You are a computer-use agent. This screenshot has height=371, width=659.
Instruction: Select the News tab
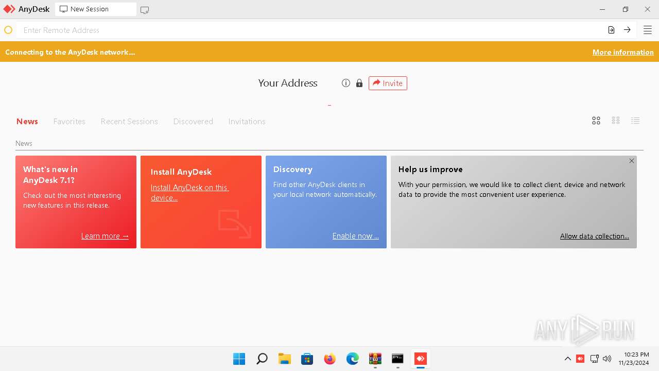27,122
